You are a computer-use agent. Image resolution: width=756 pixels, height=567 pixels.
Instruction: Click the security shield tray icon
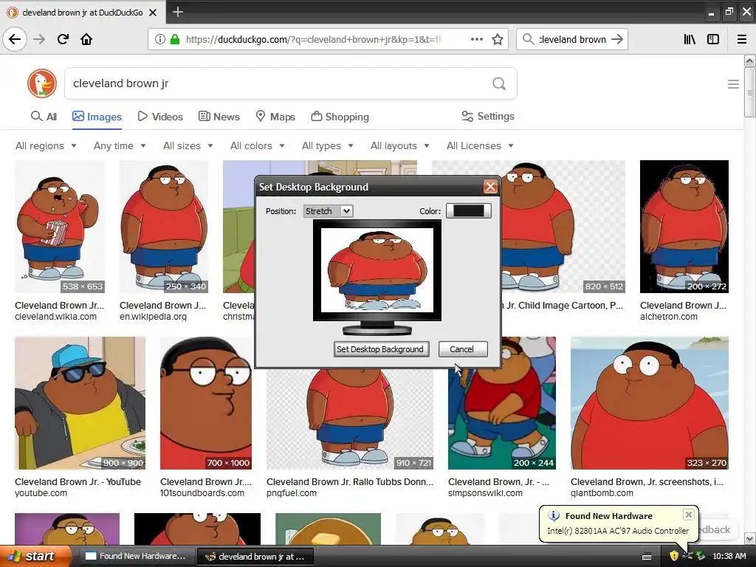[x=674, y=556]
